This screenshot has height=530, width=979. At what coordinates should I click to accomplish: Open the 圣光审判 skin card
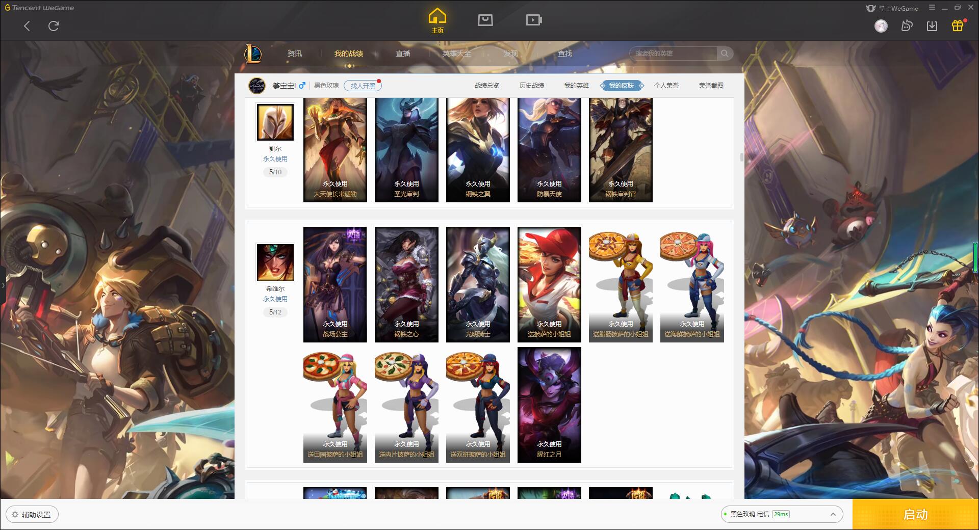pyautogui.click(x=406, y=150)
